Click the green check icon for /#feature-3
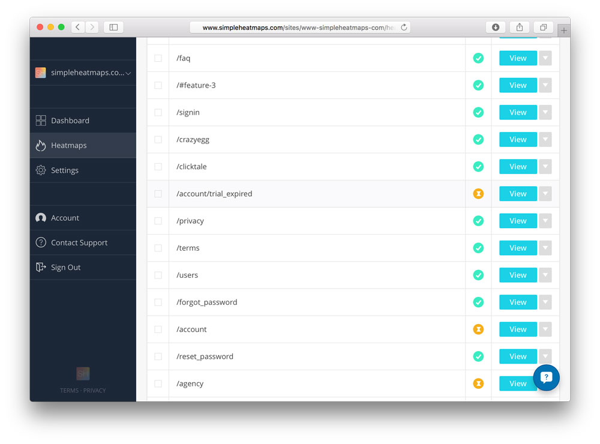 (x=478, y=85)
